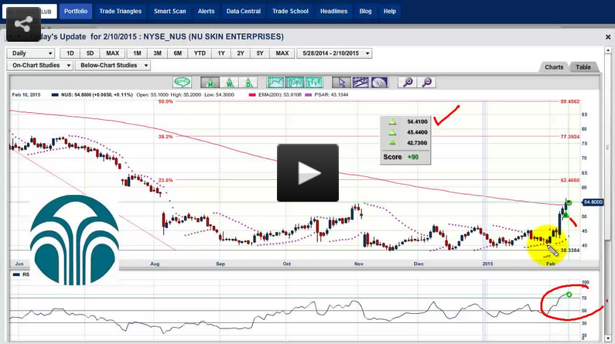This screenshot has height=344, width=615.
Task: Click the zoom in magnifier icon
Action: [x=407, y=82]
